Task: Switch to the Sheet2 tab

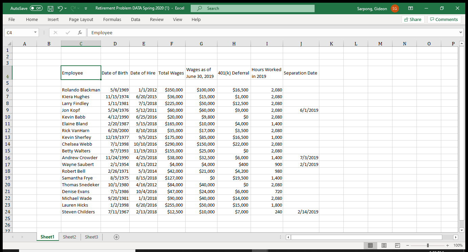Action: tap(69, 237)
